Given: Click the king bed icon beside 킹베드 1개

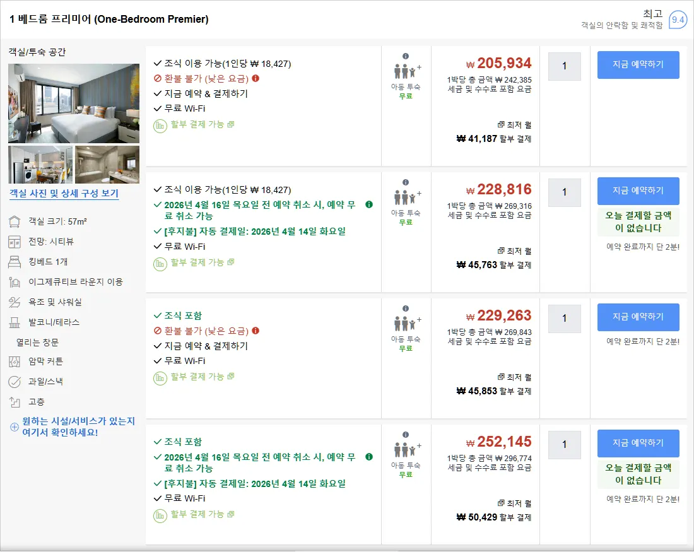Looking at the screenshot, I should coord(15,262).
